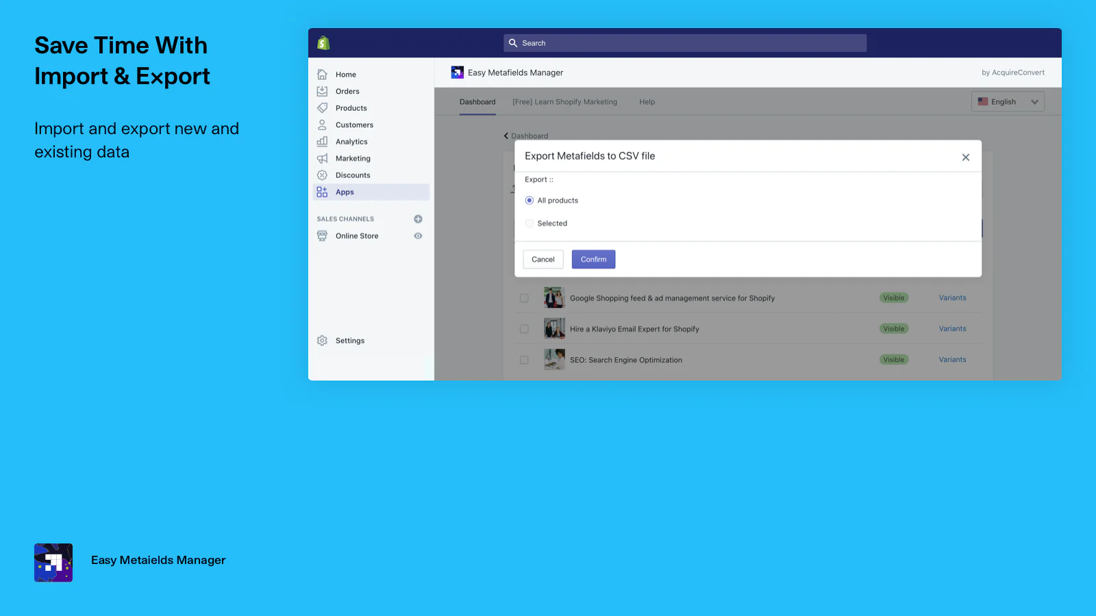The width and height of the screenshot is (1096, 616).
Task: Click the Confirm export button
Action: [594, 259]
